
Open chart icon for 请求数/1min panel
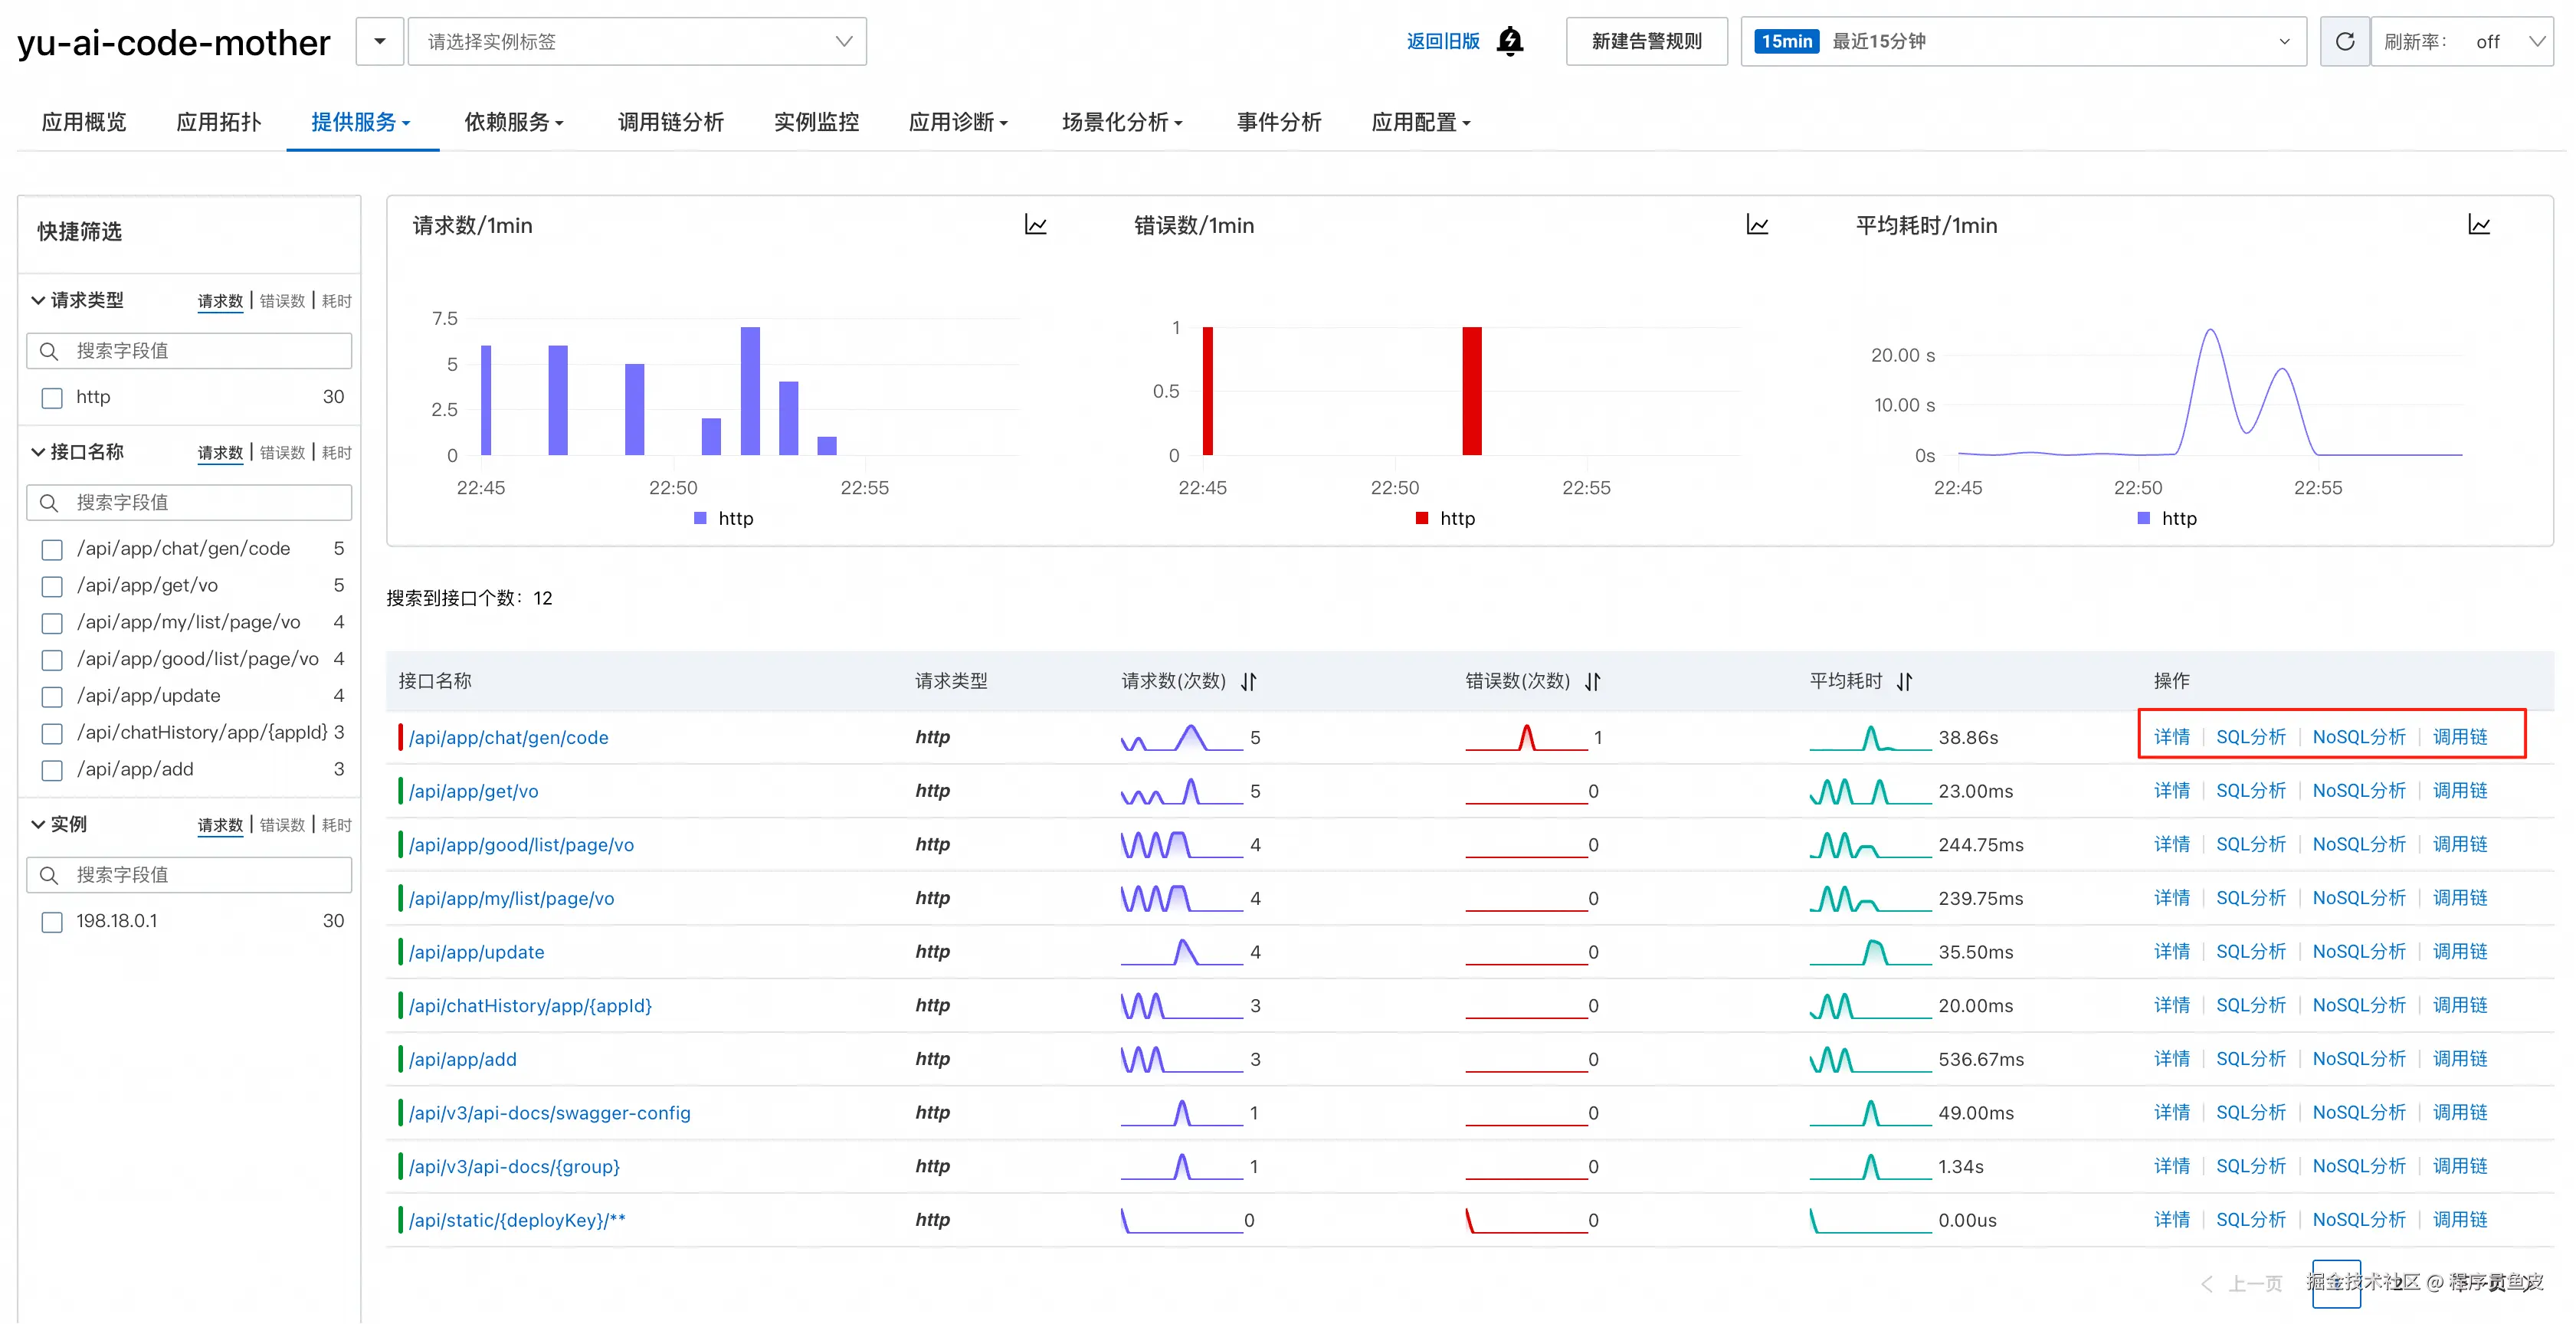point(1036,225)
